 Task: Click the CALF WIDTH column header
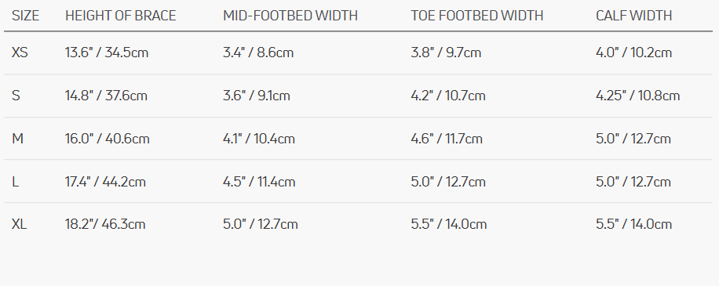(x=633, y=16)
